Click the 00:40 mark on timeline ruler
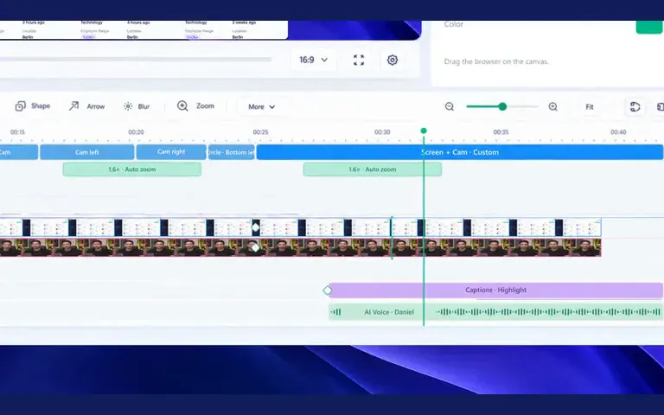 pos(618,132)
